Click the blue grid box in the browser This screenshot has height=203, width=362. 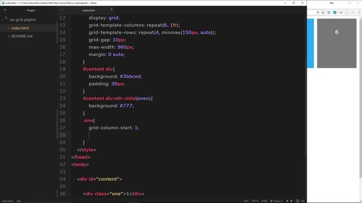311,43
